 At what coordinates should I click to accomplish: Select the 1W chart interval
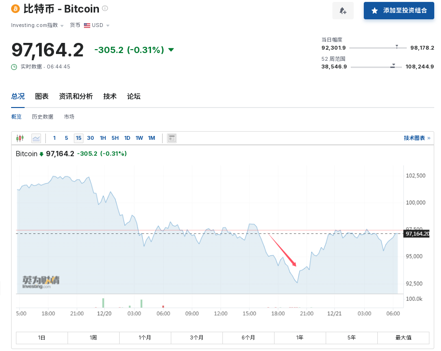click(139, 138)
